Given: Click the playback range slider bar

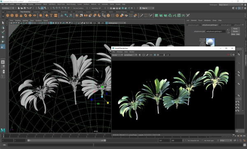Looking at the screenshot, I should click(x=67, y=140).
